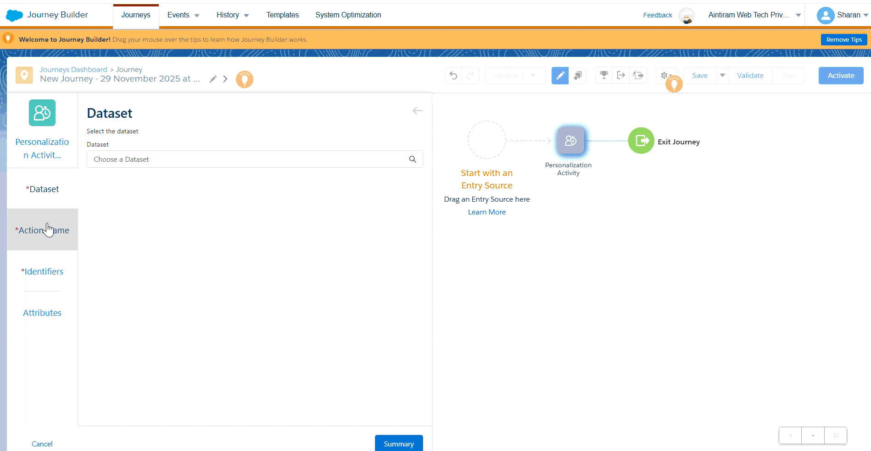
Task: Click the copy activities icon
Action: click(x=578, y=76)
